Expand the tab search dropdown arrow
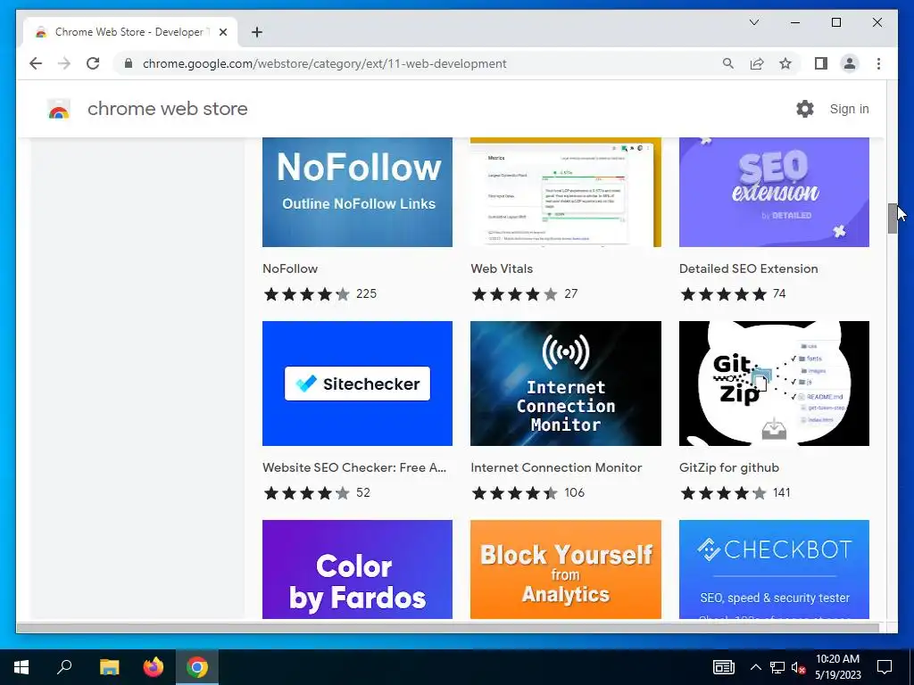This screenshot has width=914, height=685. pyautogui.click(x=753, y=22)
